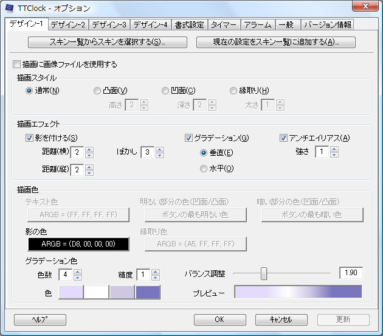The image size is (383, 336).
Task: Close the TTClock options dialog
Action: [365, 6]
